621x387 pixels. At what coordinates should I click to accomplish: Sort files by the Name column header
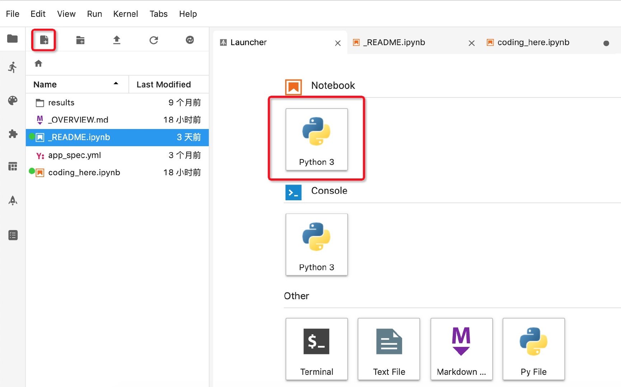click(77, 85)
